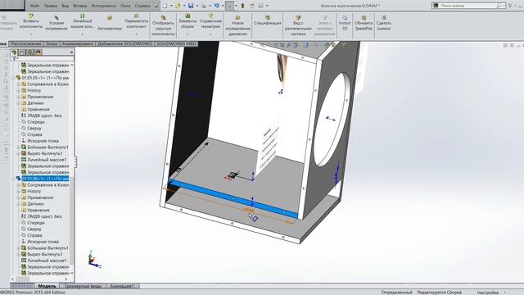Open the Правка menu

click(x=51, y=6)
